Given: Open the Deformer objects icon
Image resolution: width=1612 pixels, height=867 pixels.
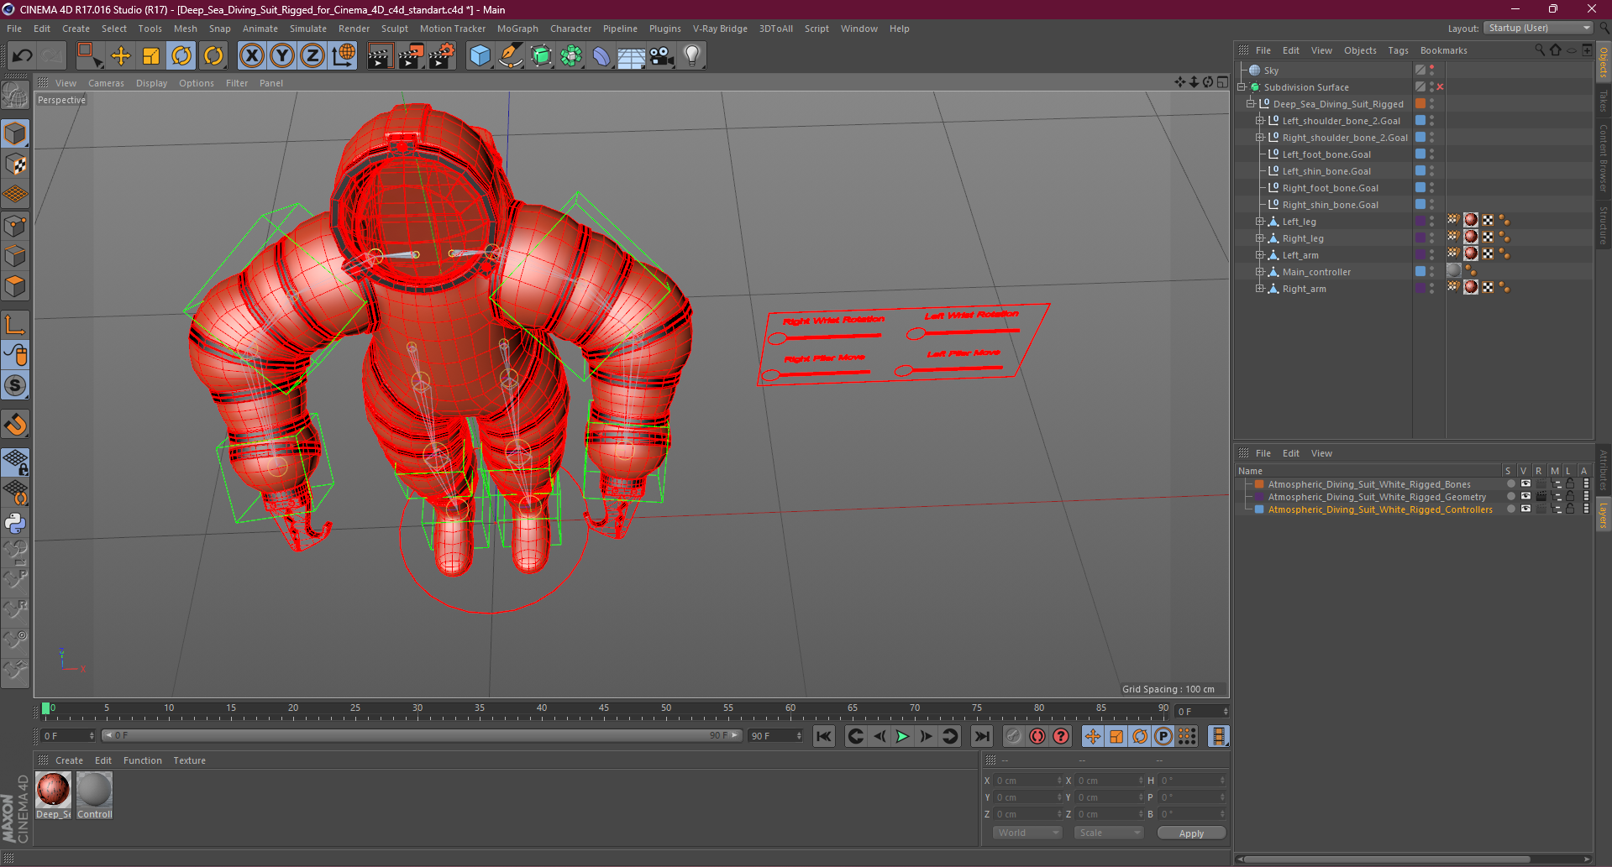Looking at the screenshot, I should (601, 55).
